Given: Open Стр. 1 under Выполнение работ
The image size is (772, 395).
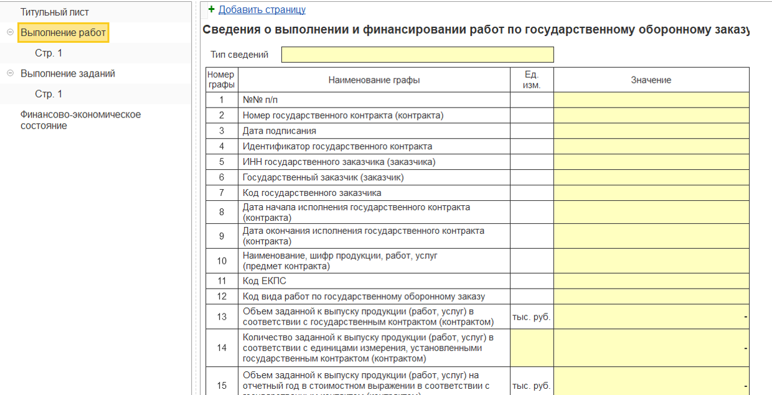Looking at the screenshot, I should [49, 53].
